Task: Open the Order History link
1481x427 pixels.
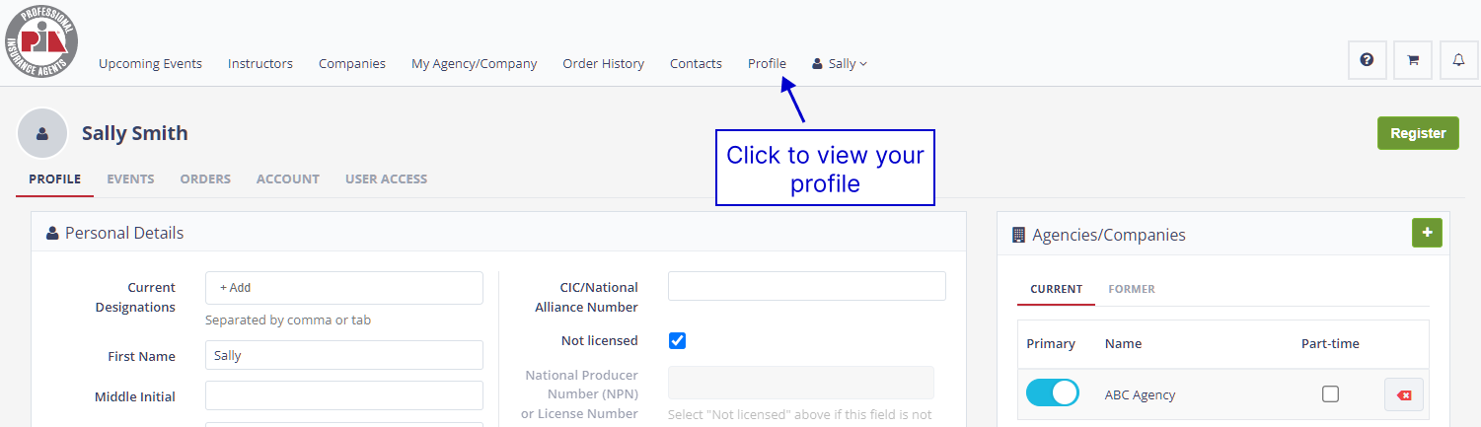Action: coord(603,64)
